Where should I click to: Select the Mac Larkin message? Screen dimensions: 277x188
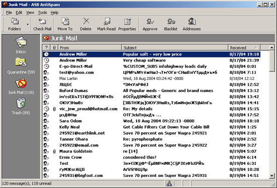(152, 78)
